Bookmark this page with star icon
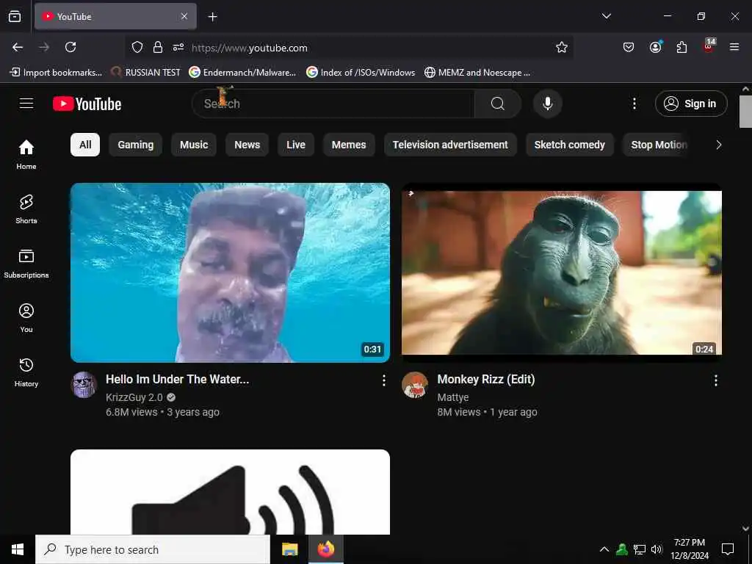The width and height of the screenshot is (752, 564). point(562,47)
